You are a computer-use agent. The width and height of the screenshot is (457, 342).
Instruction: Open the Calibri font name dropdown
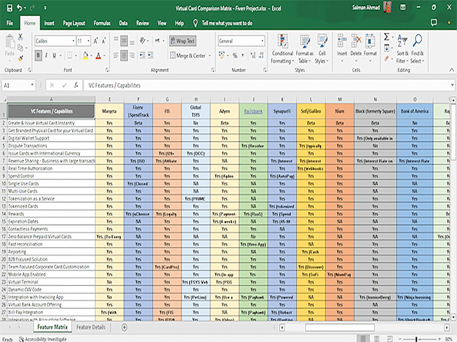tap(74, 41)
